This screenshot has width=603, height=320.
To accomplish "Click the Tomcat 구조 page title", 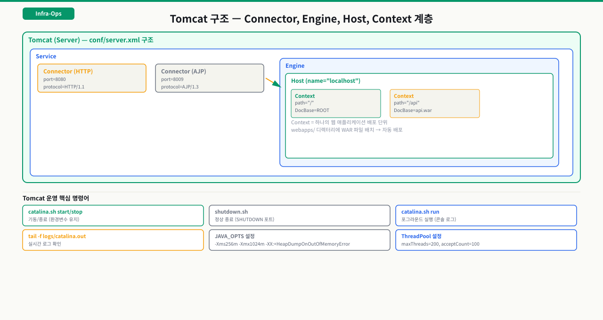I will coord(301,19).
